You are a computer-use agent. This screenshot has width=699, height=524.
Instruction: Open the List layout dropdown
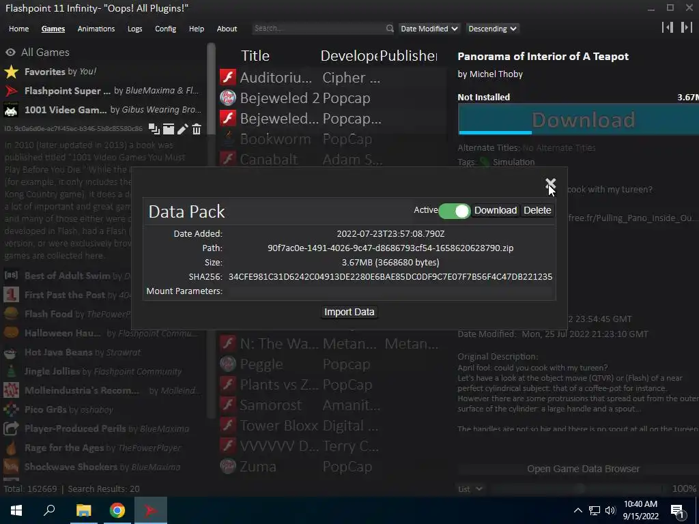pos(470,489)
